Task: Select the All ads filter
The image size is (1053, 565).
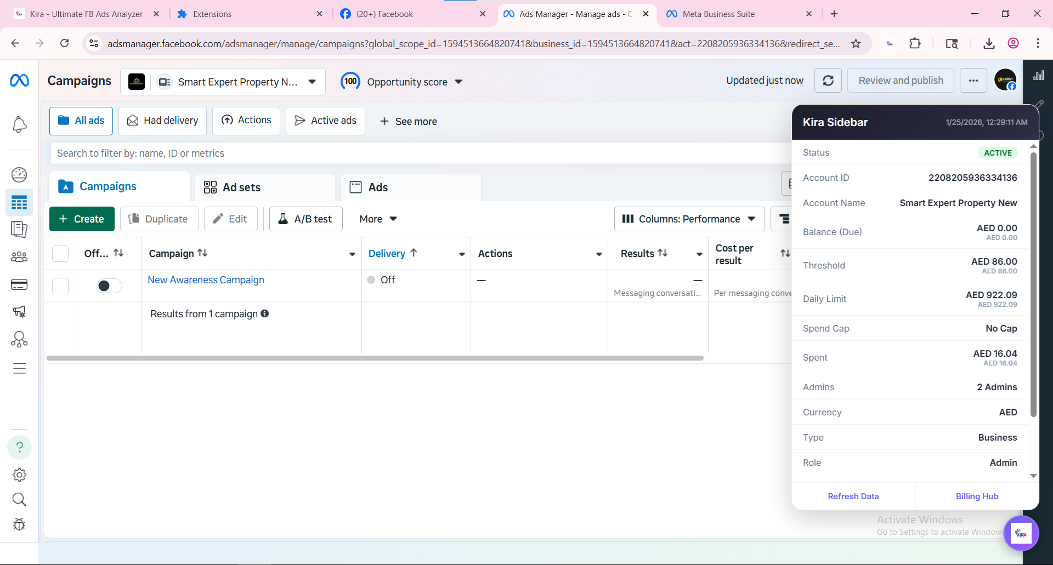Action: pos(81,121)
